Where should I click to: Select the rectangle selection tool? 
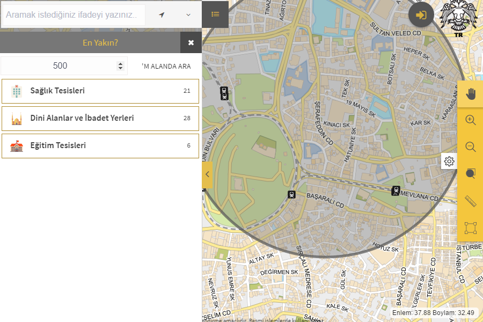(x=470, y=228)
